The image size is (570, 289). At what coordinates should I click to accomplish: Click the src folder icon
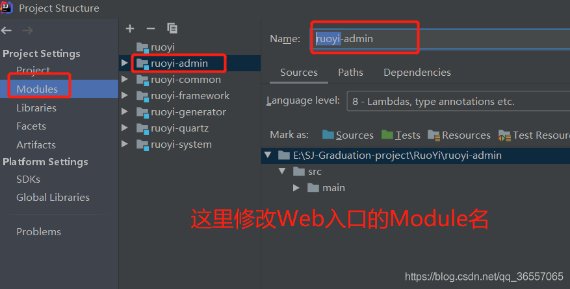click(299, 172)
